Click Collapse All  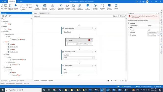click(x=123, y=16)
